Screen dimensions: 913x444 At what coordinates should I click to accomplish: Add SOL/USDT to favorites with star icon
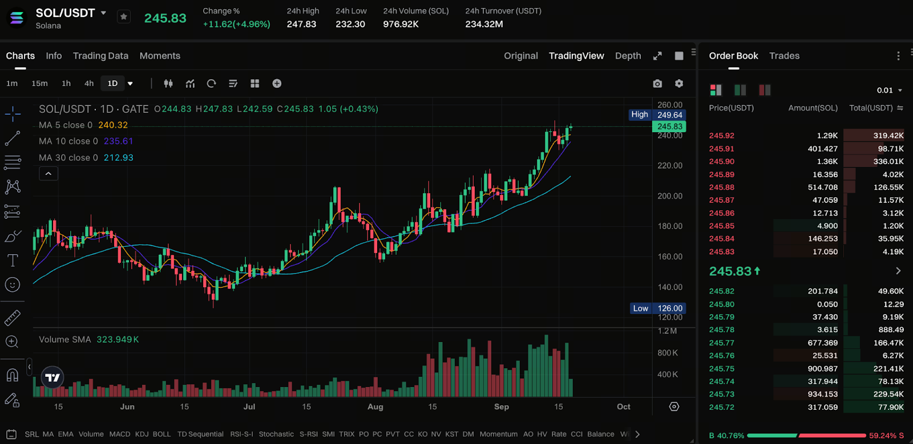[x=124, y=17]
